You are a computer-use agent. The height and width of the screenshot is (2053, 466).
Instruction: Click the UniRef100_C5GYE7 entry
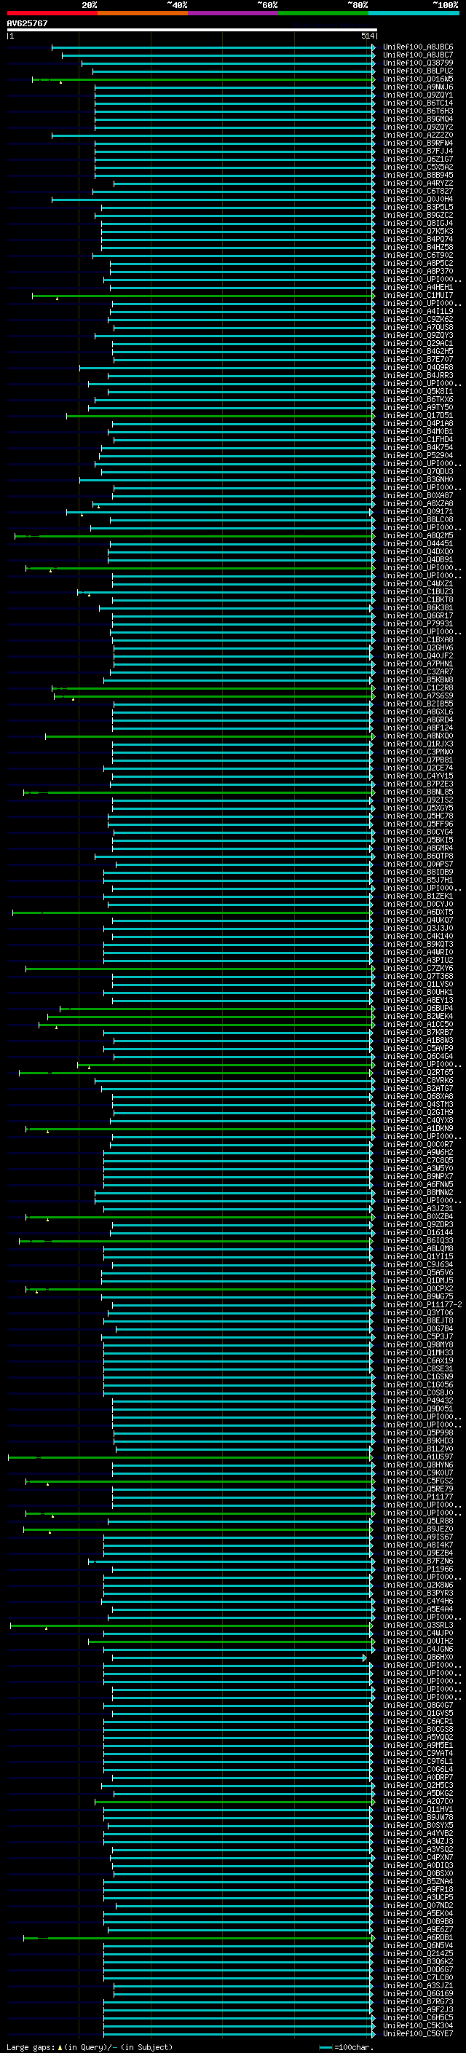click(418, 2034)
